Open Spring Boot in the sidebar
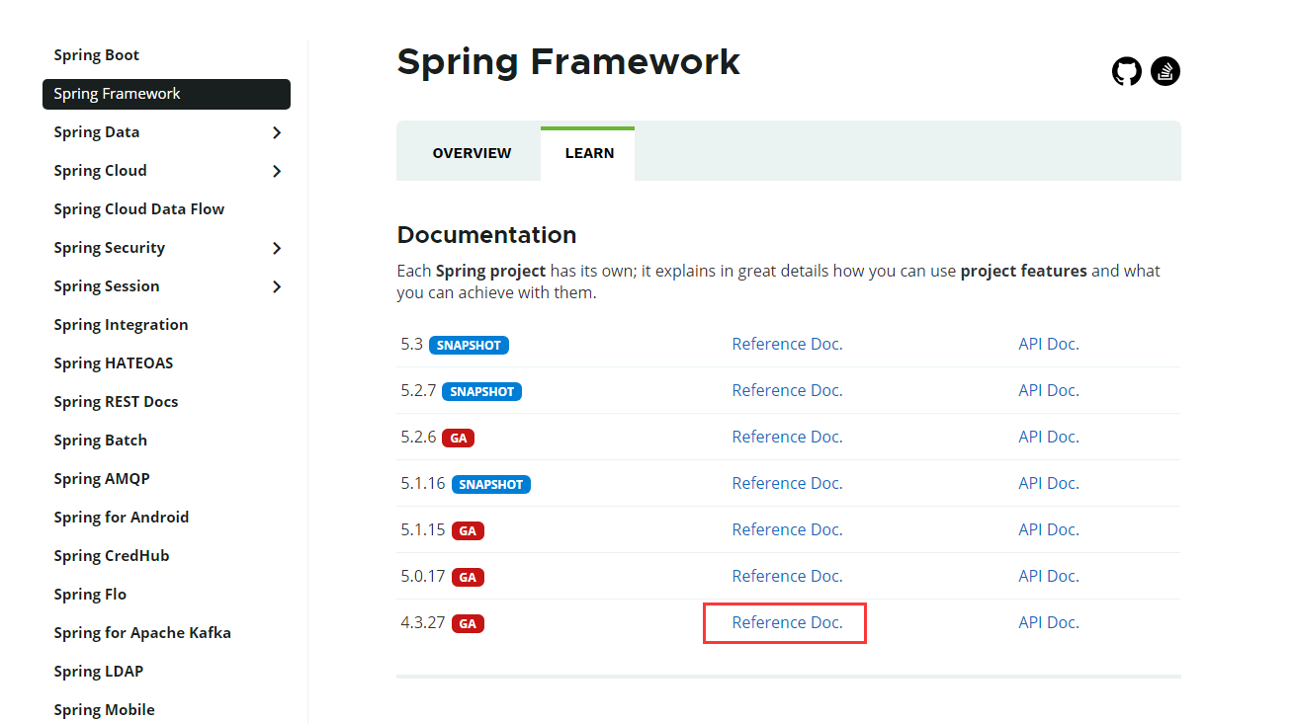Viewport: 1294px width, 723px height. point(97,55)
